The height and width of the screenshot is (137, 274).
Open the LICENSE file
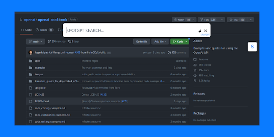click(x=40, y=94)
